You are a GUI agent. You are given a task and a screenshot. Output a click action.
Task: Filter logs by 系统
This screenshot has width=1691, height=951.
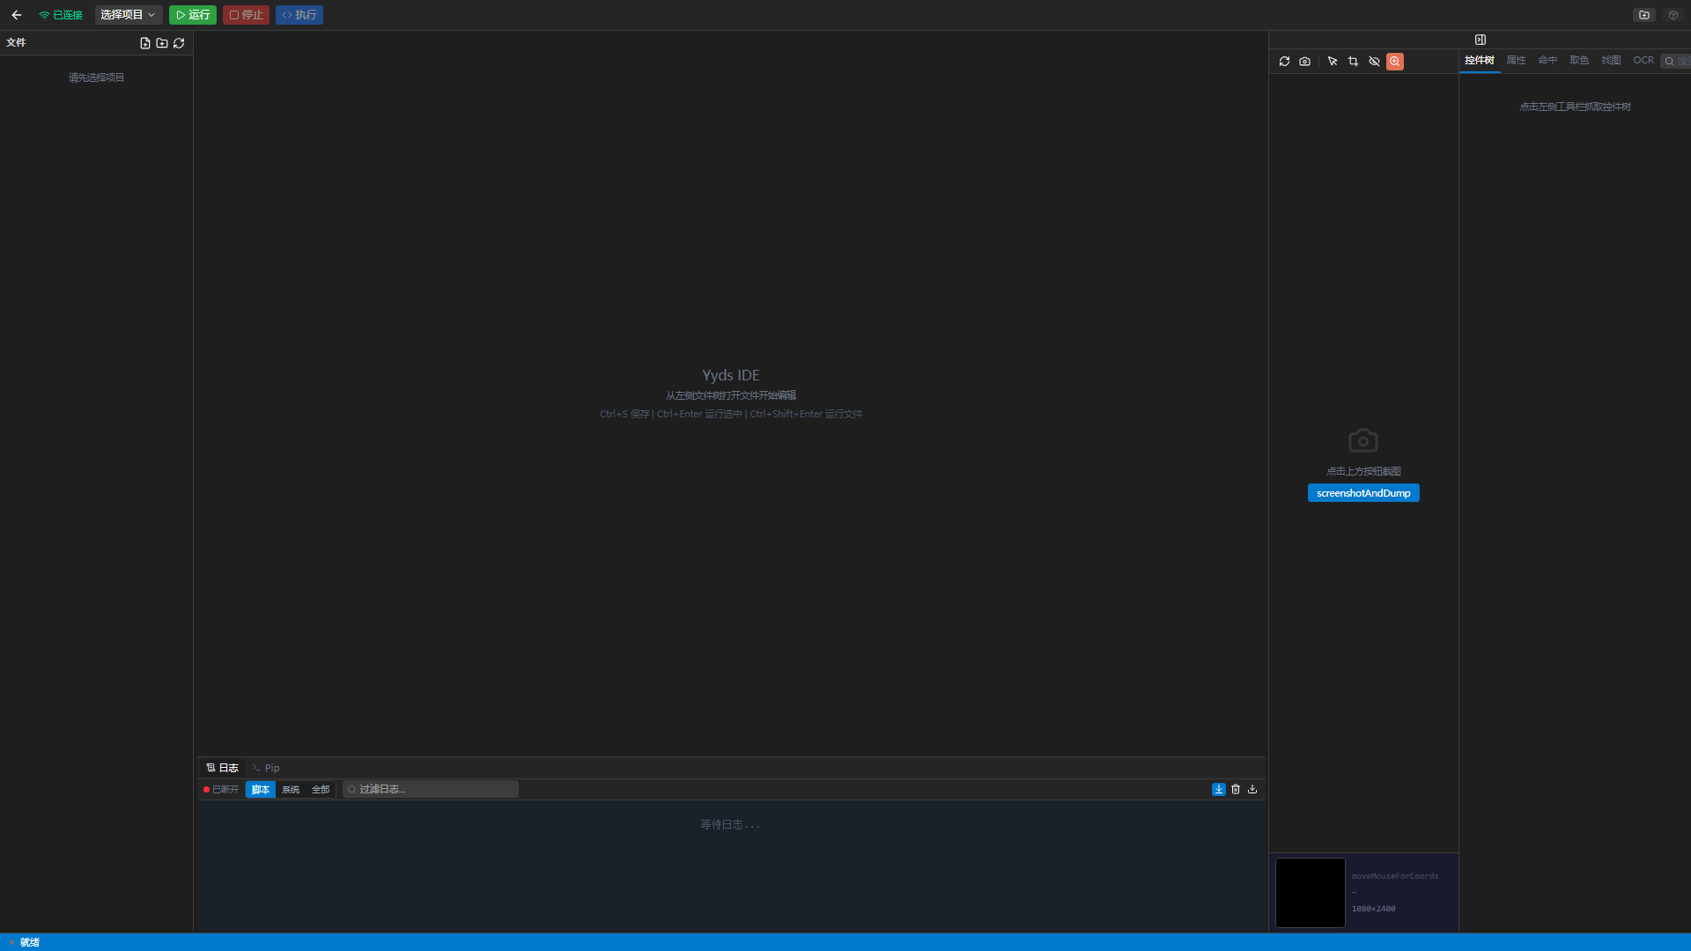pyautogui.click(x=291, y=790)
